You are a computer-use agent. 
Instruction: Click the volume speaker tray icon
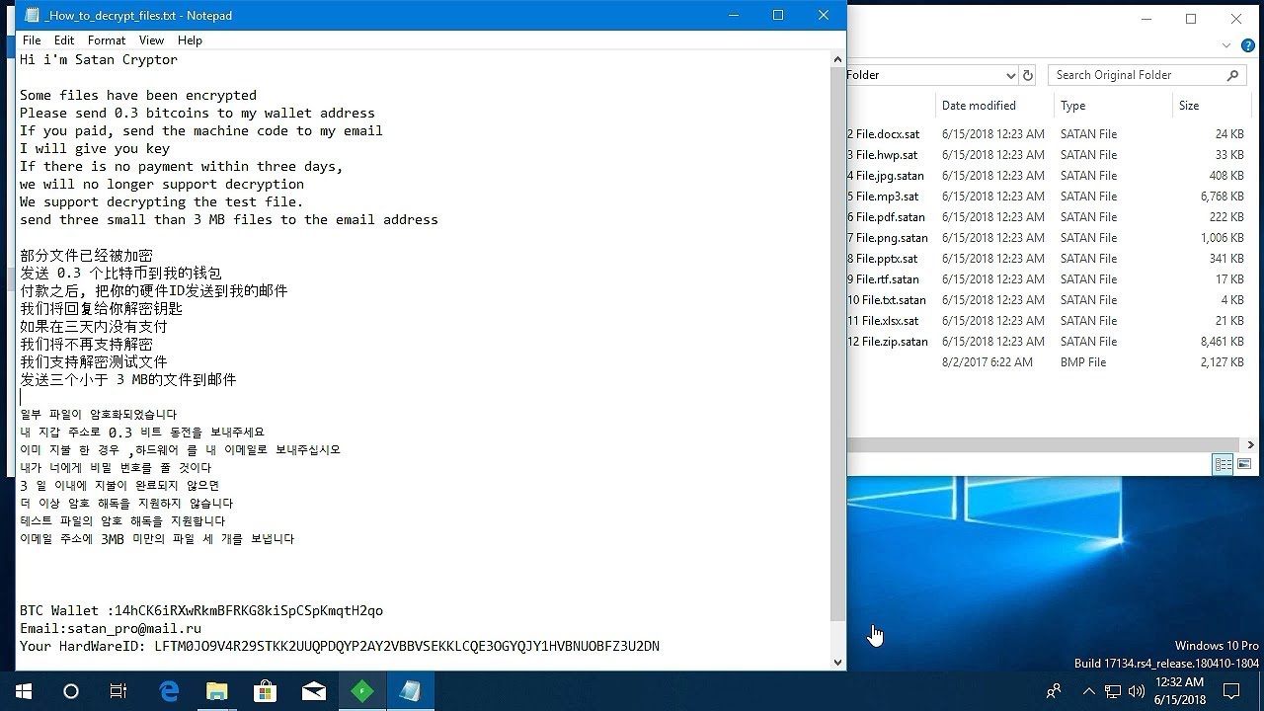point(1137,691)
